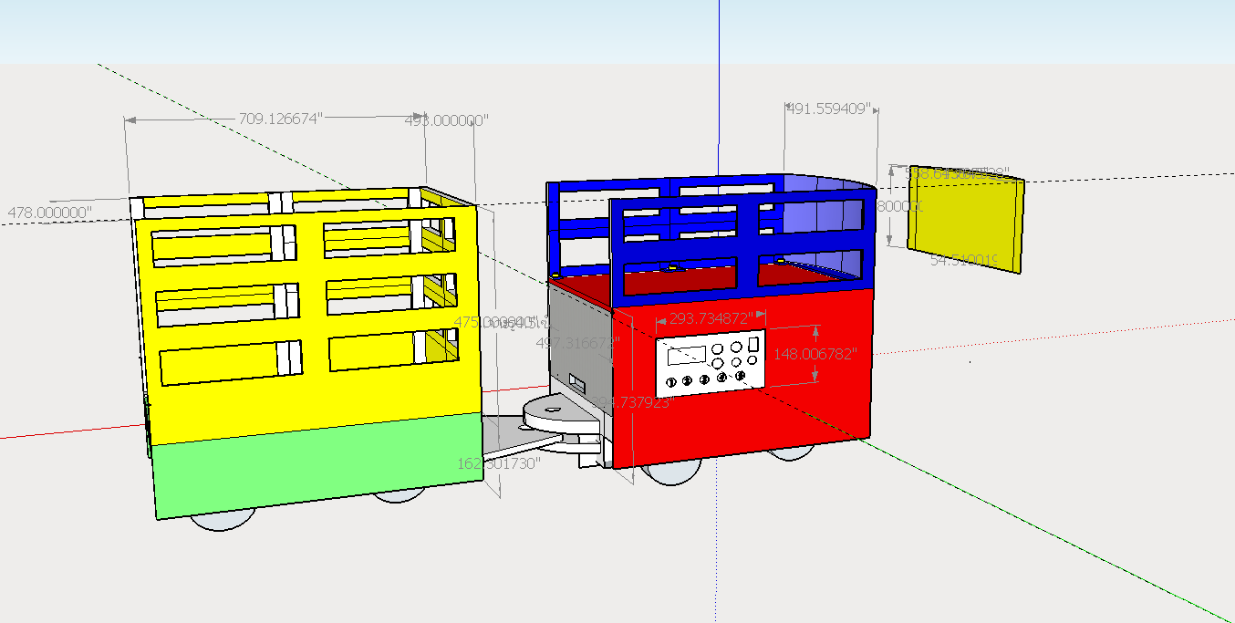Image resolution: width=1235 pixels, height=623 pixels.
Task: Select the small tall rectangle switch on panel
Action: [753, 345]
